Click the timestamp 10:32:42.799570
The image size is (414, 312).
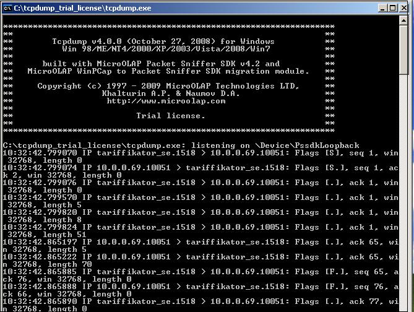point(40,197)
